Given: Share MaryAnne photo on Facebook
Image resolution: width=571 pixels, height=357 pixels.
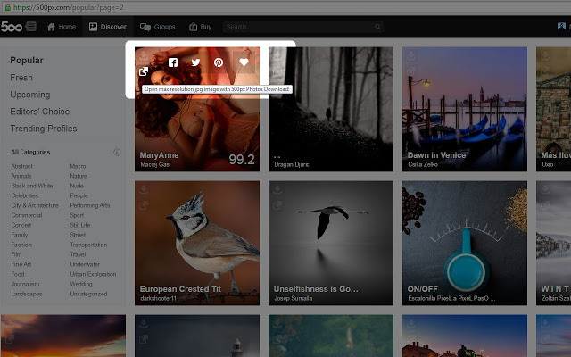Looking at the screenshot, I should (173, 62).
